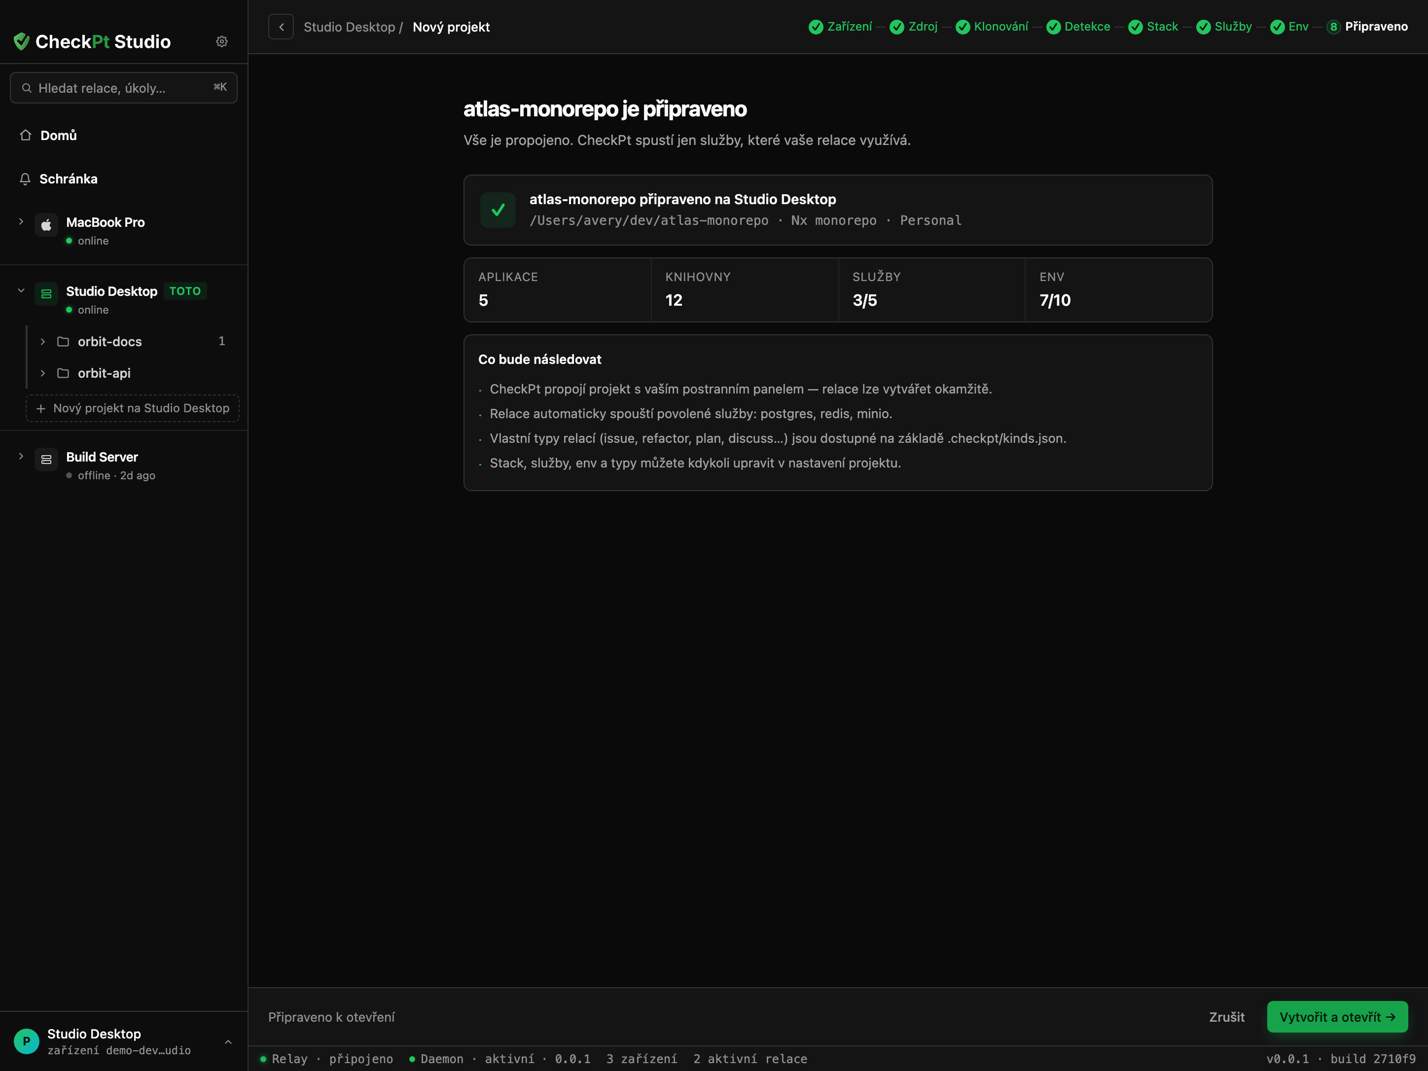Click the MacBook Pro apple icon

[x=46, y=225]
